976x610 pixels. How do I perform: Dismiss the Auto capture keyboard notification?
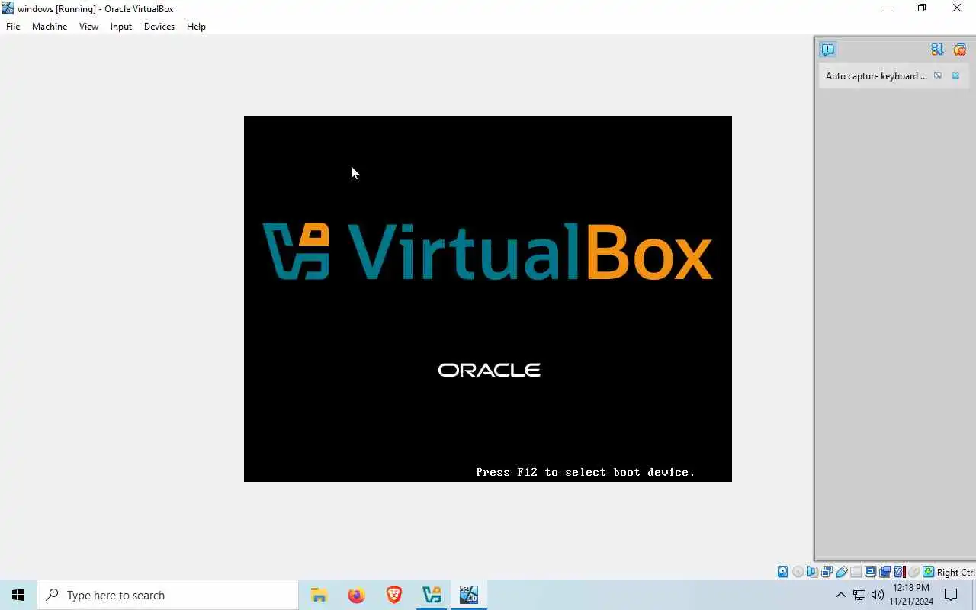coord(955,75)
